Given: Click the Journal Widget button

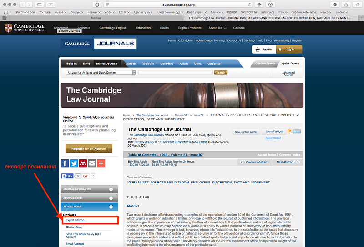Looking at the screenshot, I should click(x=274, y=131).
